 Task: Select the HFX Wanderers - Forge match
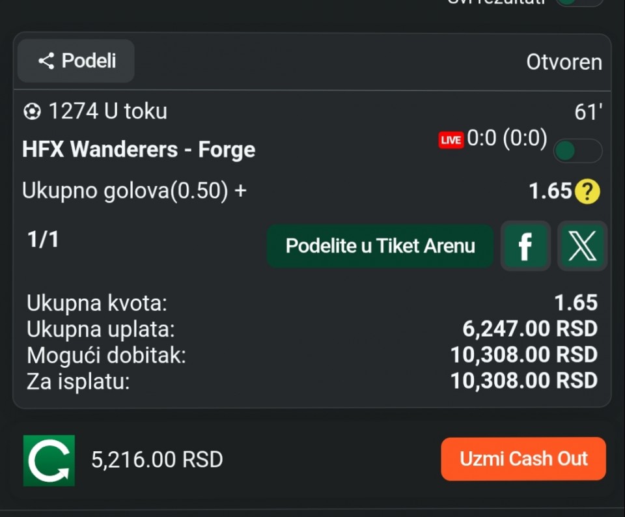(139, 150)
